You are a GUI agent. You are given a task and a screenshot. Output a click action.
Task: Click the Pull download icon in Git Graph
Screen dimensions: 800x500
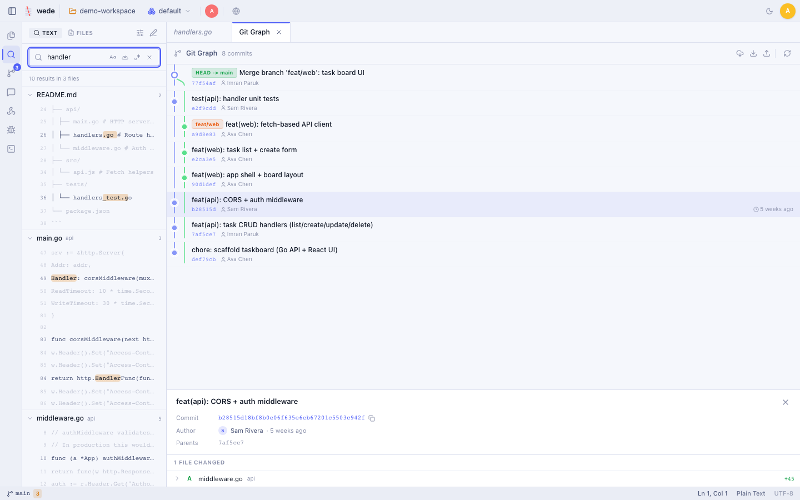click(x=753, y=53)
